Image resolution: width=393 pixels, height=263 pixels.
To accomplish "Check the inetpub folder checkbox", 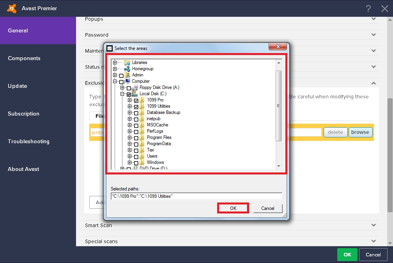I will pyautogui.click(x=136, y=119).
